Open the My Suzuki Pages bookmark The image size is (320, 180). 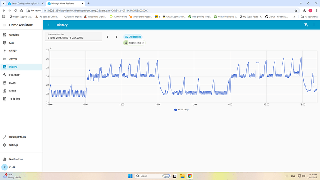tap(251, 17)
